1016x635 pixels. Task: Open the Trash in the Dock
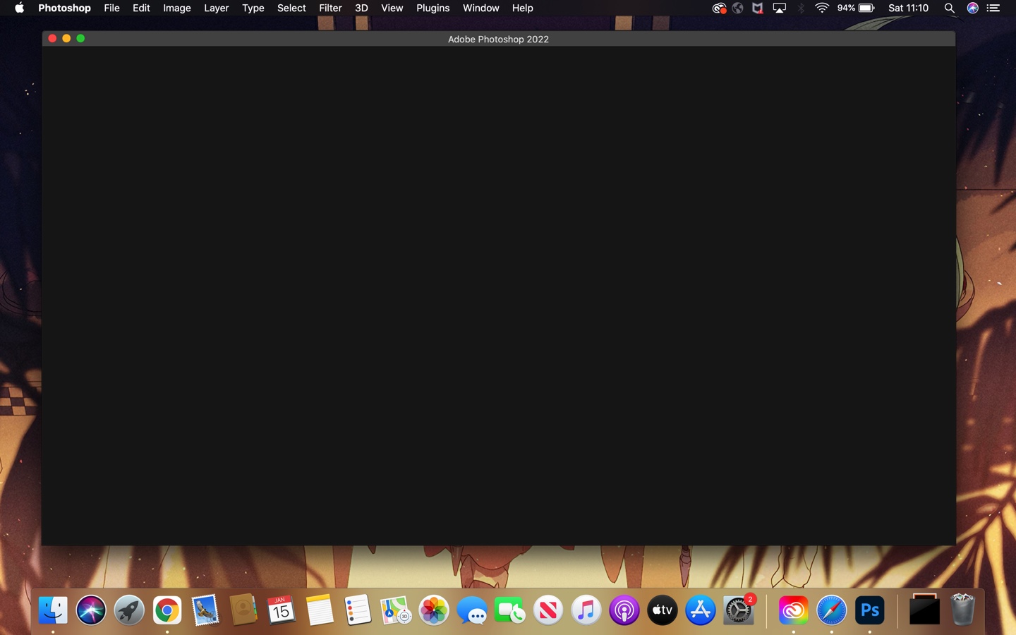tap(963, 610)
